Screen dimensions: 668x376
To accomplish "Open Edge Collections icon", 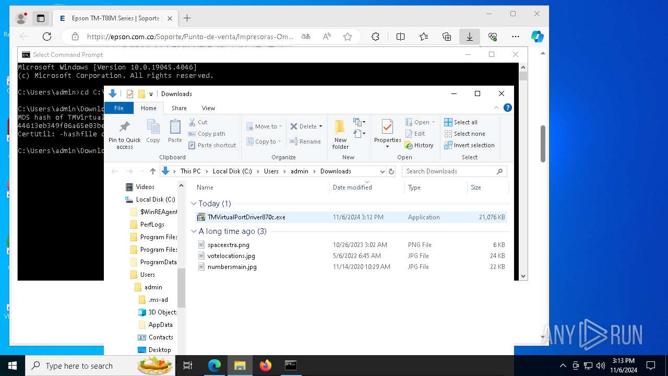I will click(x=447, y=37).
